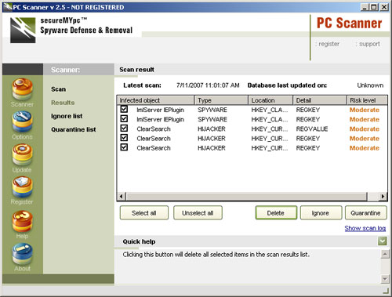Screen dimensions: 392x297
Task: Open the Ignore list
Action: coord(67,116)
